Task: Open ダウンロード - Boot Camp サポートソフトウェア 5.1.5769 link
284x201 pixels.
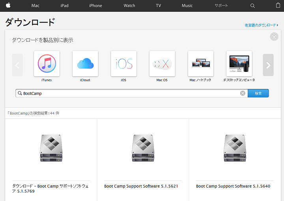Action: pyautogui.click(x=50, y=188)
